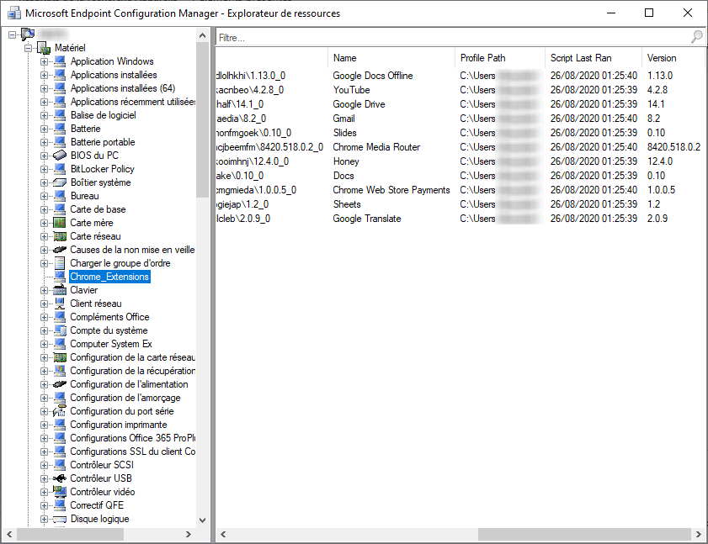Expand the Application Windows node
Image resolution: width=708 pixels, height=544 pixels.
tap(44, 61)
